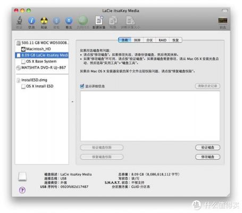
Task: Click the yellow Burn radiation icon
Action: coord(44,21)
